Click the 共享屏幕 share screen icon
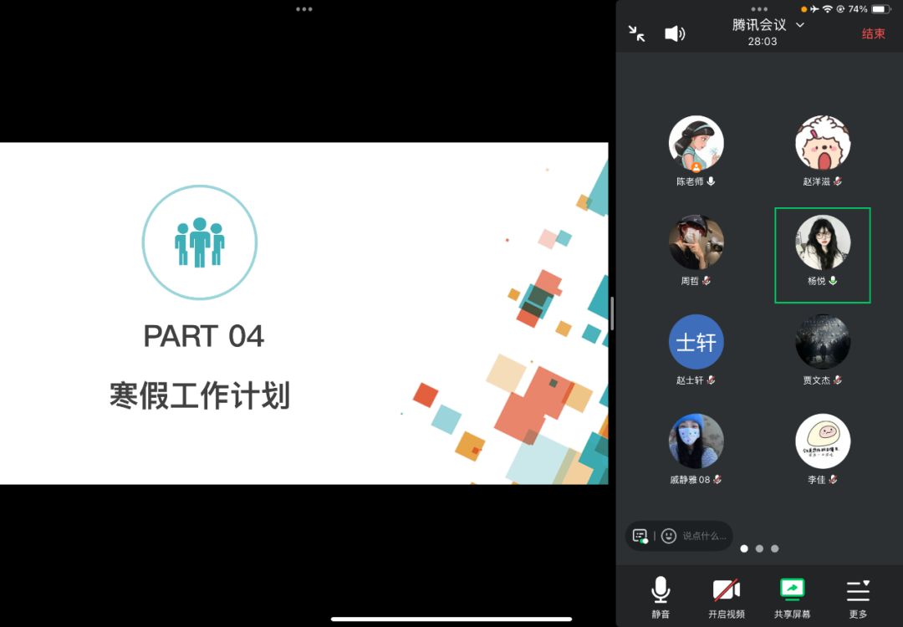This screenshot has height=627, width=903. tap(792, 589)
